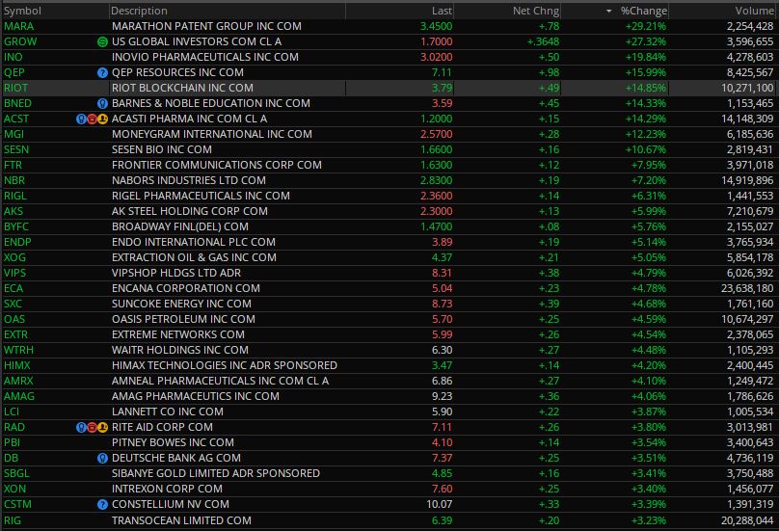Viewport: 779px width, 531px height.
Task: Select the AMRX symbol
Action: [18, 381]
